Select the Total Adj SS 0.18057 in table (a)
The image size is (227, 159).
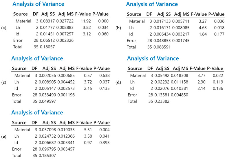click(x=47, y=47)
